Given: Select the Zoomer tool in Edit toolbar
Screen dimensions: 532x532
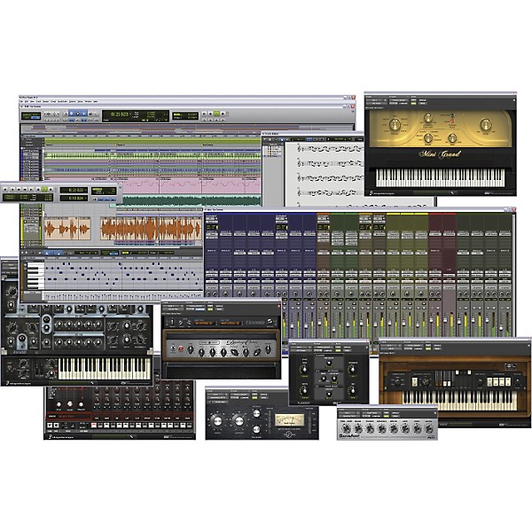Looking at the screenshot, I should click(x=65, y=114).
